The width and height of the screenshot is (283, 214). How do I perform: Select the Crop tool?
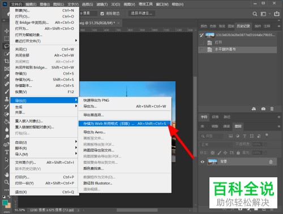click(7, 61)
